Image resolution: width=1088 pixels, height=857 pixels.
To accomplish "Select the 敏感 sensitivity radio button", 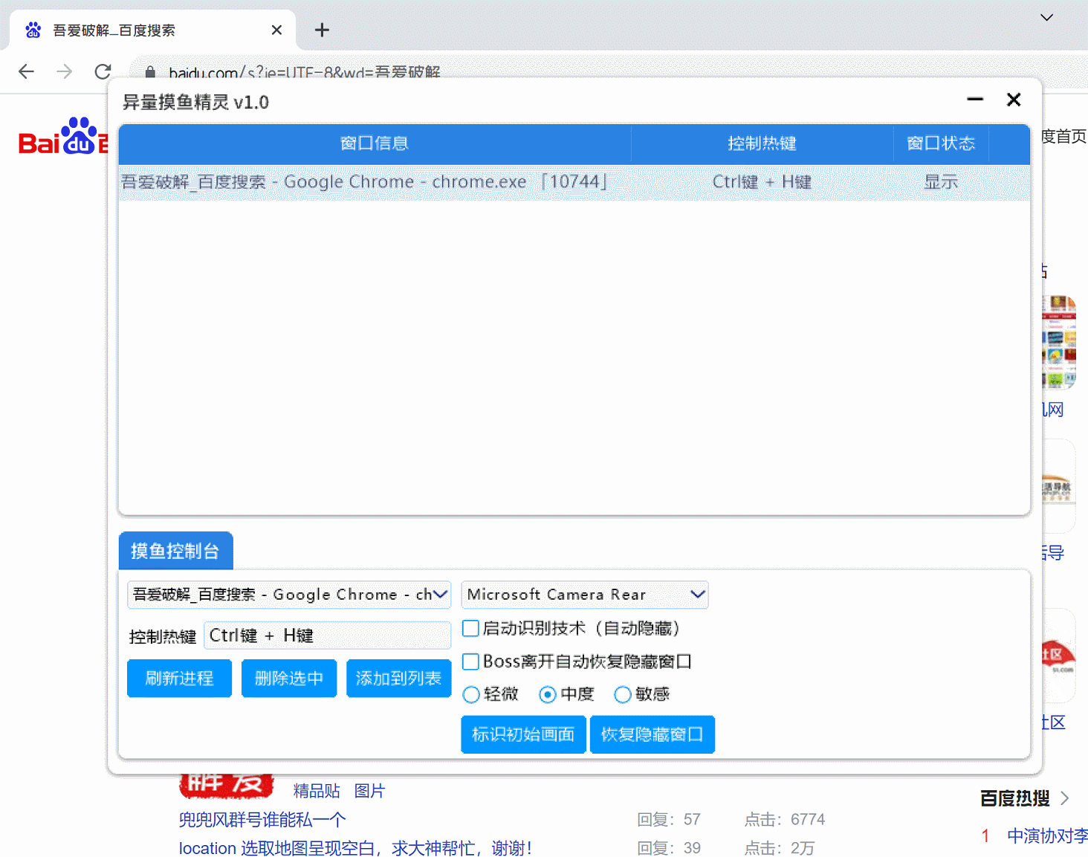I will (x=623, y=694).
